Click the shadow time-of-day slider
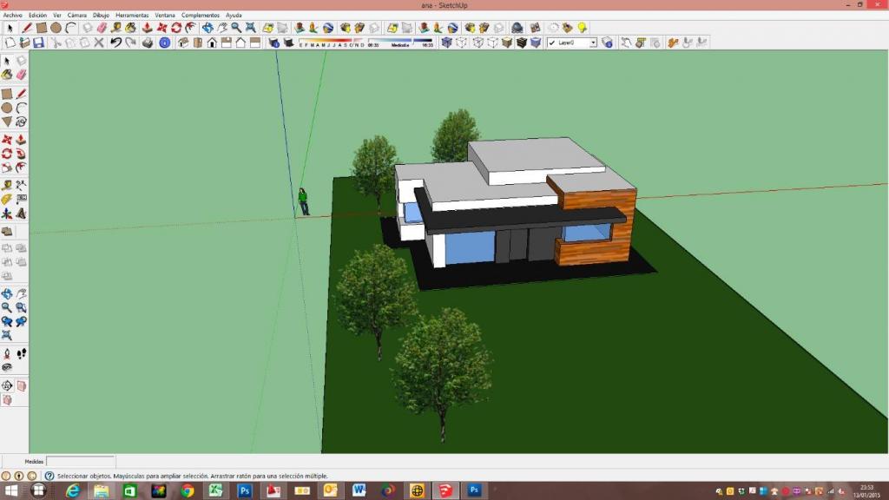 pyautogui.click(x=399, y=40)
